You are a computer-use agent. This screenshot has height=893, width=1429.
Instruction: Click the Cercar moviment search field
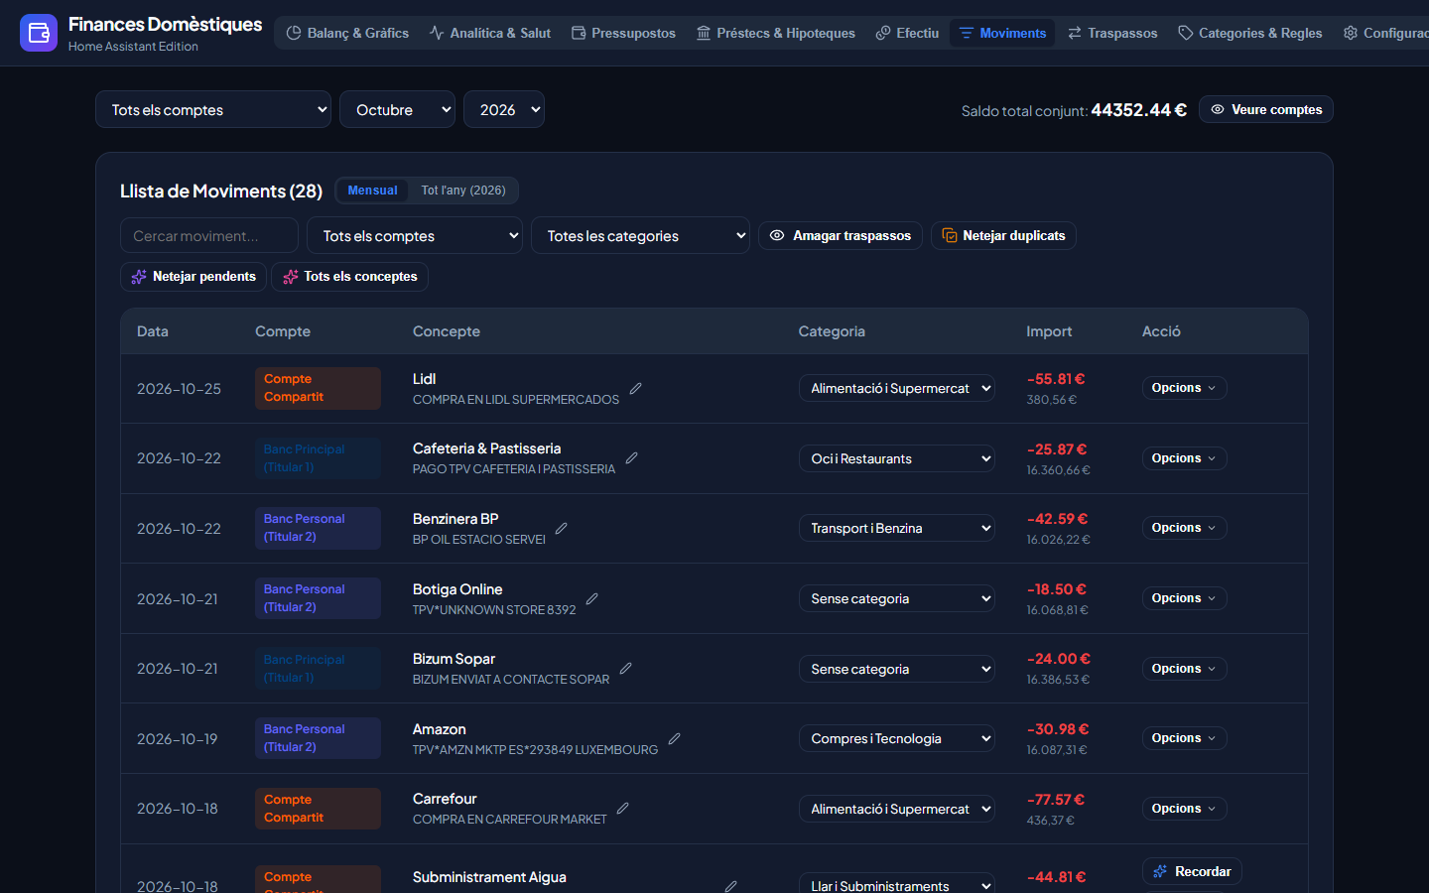tap(209, 235)
